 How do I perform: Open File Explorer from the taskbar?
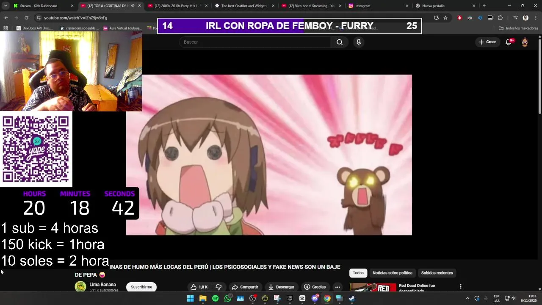pyautogui.click(x=203, y=298)
